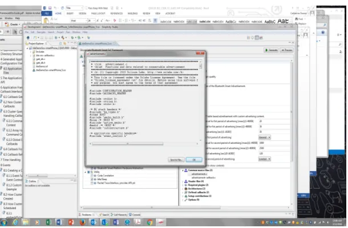Click the Create button in Adobe Acrobat
This screenshot has height=228, width=348.
point(13,24)
